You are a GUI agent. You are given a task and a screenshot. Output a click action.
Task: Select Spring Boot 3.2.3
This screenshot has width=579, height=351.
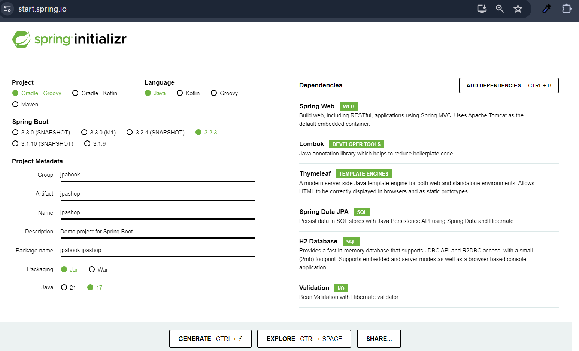(206, 133)
